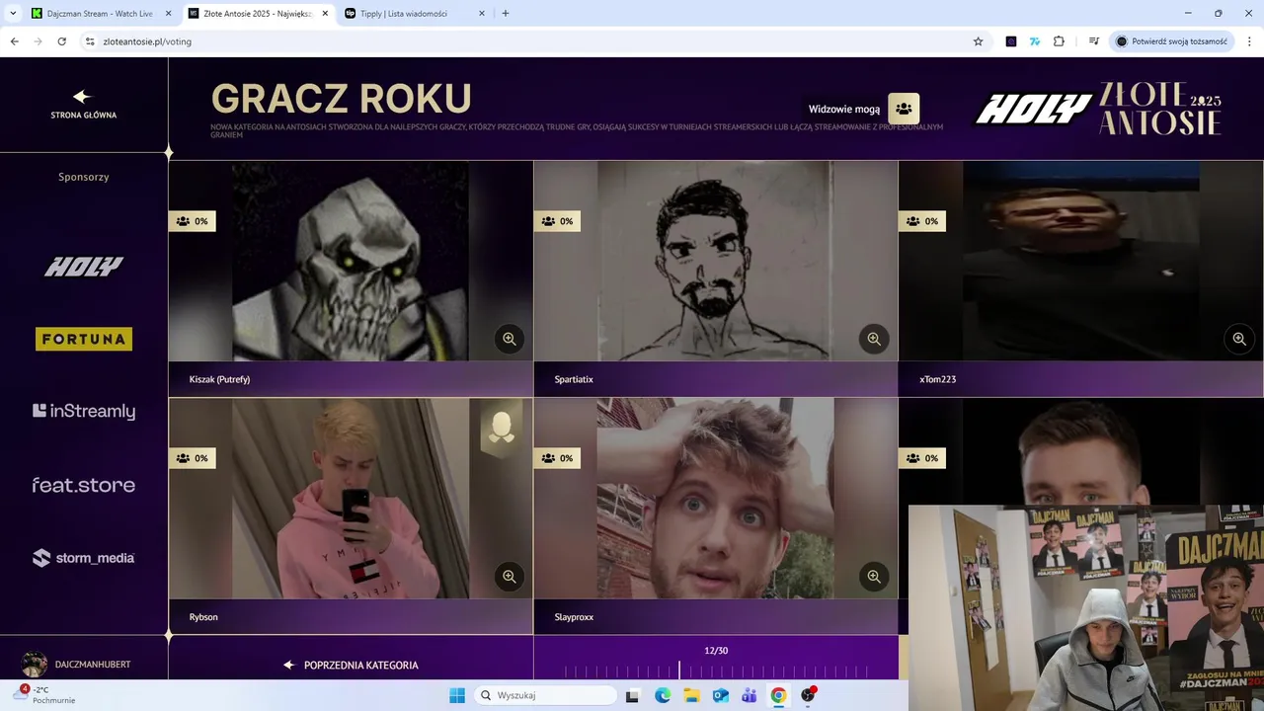Screen dimensions: 1264x711
Task: Click the Slayproxx name label
Action: [x=574, y=617]
